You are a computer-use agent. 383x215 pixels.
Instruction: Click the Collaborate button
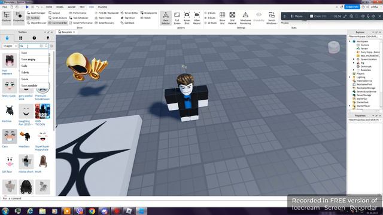click(352, 7)
